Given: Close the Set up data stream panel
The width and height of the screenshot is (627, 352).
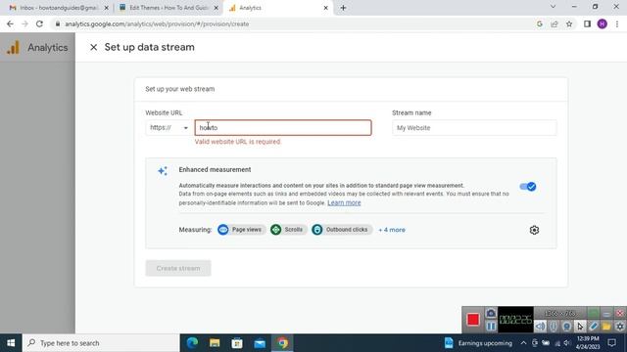Looking at the screenshot, I should click(x=94, y=47).
